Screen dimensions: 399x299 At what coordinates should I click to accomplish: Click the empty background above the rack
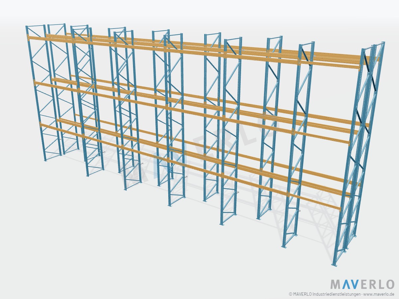[x=199, y=13]
